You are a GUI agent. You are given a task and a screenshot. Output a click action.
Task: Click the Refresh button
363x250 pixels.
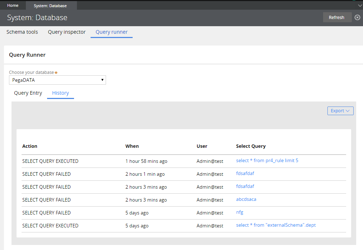[x=337, y=17]
